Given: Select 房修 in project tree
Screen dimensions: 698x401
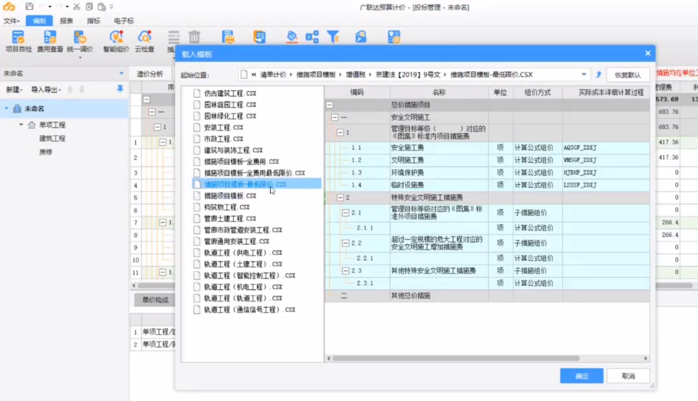Looking at the screenshot, I should pyautogui.click(x=46, y=152).
